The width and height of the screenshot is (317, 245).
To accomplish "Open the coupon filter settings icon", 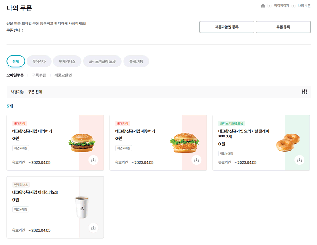I will pyautogui.click(x=304, y=92).
